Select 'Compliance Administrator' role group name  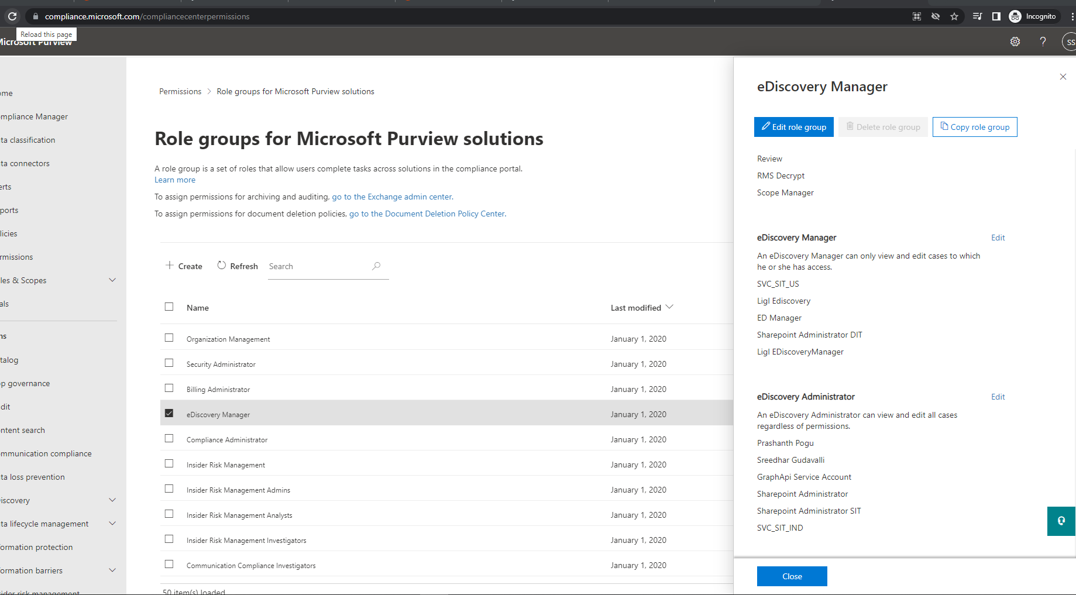click(227, 440)
